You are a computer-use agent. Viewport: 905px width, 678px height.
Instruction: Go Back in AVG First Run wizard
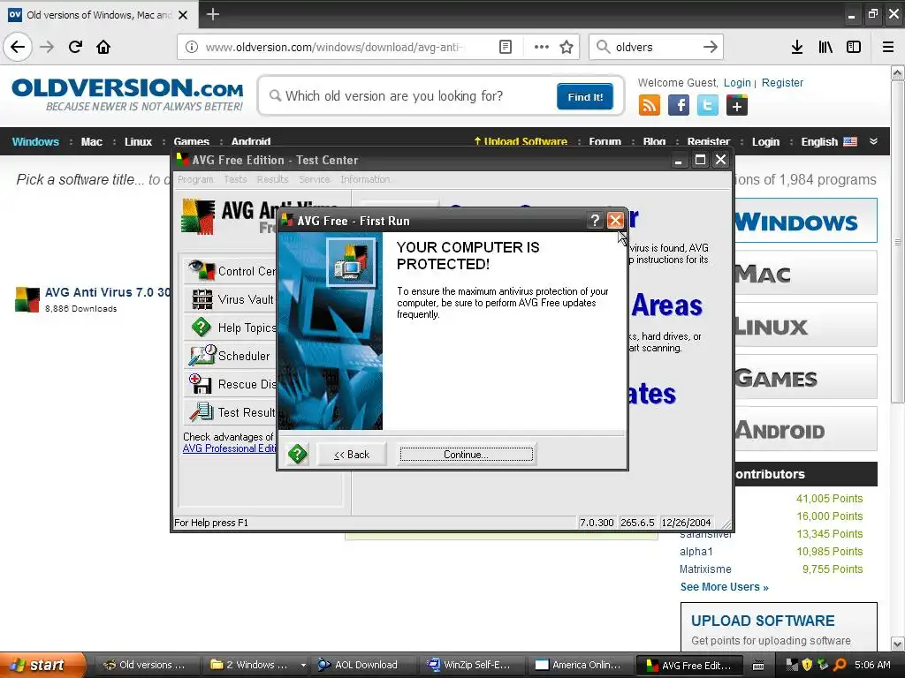pos(352,455)
